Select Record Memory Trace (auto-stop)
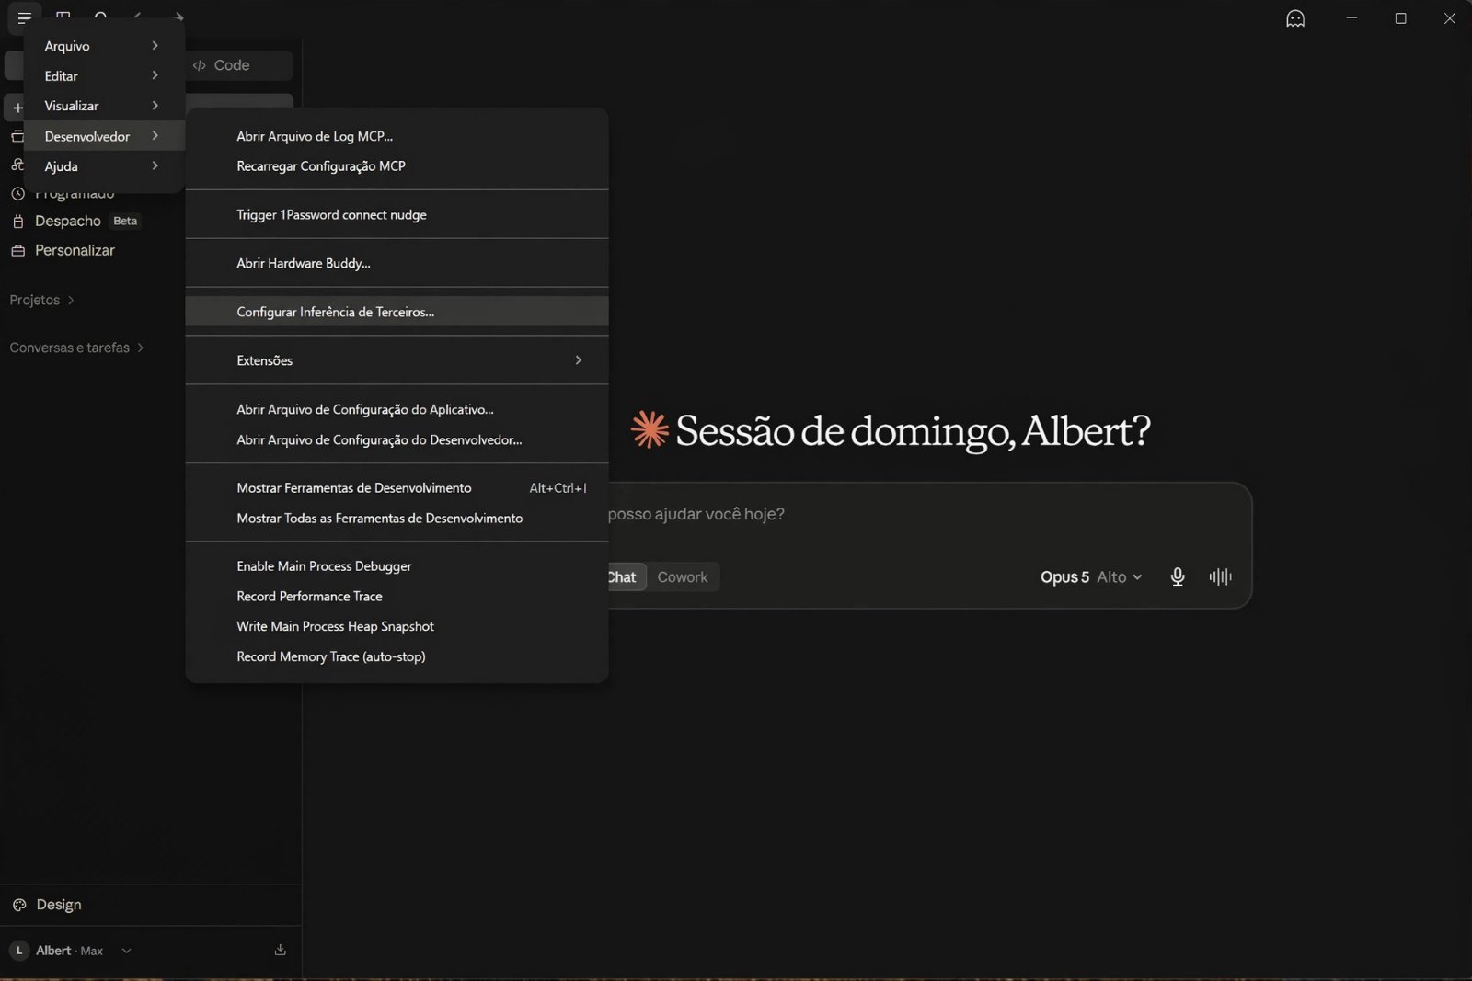1472x981 pixels. tap(397, 656)
